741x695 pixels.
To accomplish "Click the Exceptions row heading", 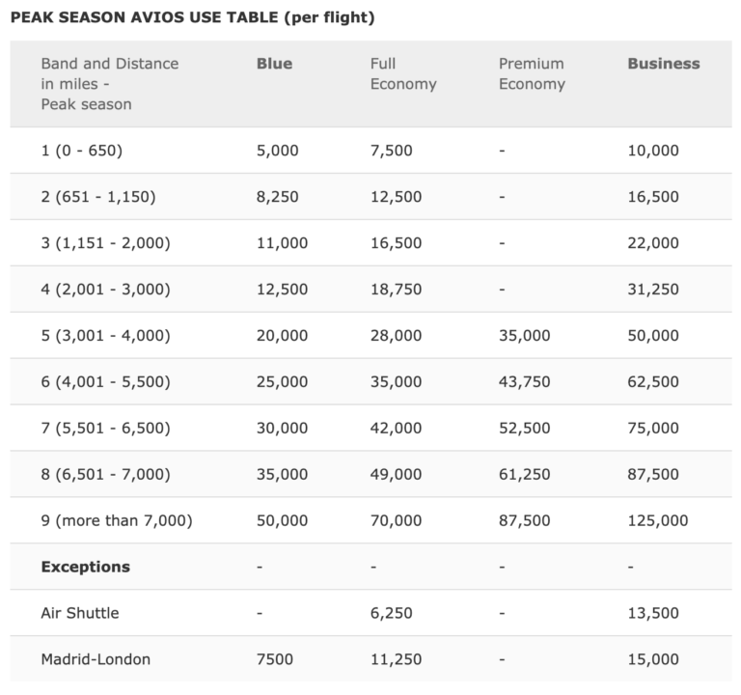I will click(86, 567).
